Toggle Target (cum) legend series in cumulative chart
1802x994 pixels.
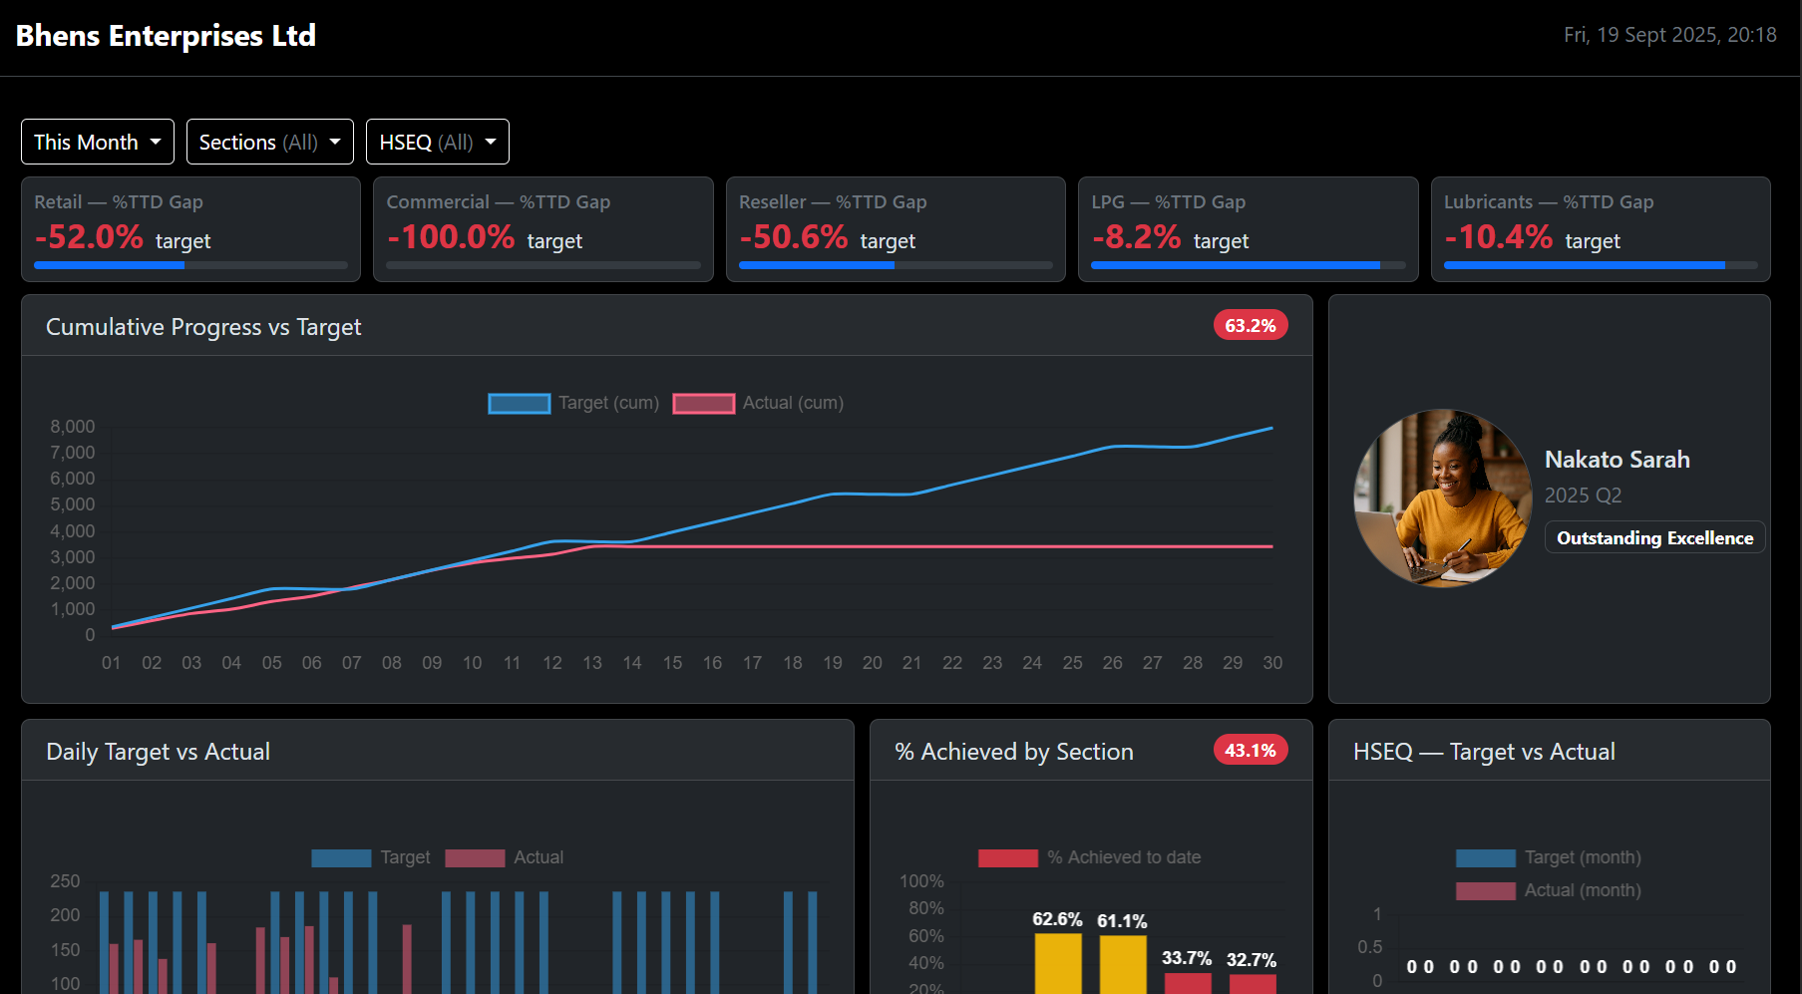(573, 403)
